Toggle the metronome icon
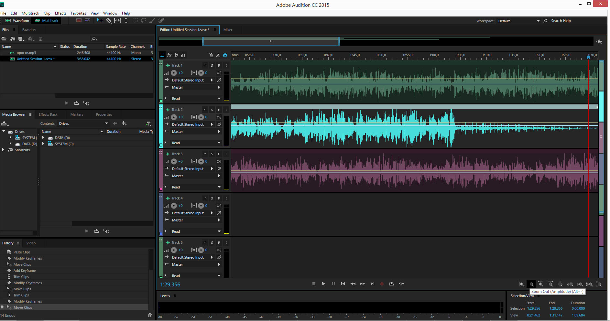This screenshot has height=321, width=610. [211, 55]
